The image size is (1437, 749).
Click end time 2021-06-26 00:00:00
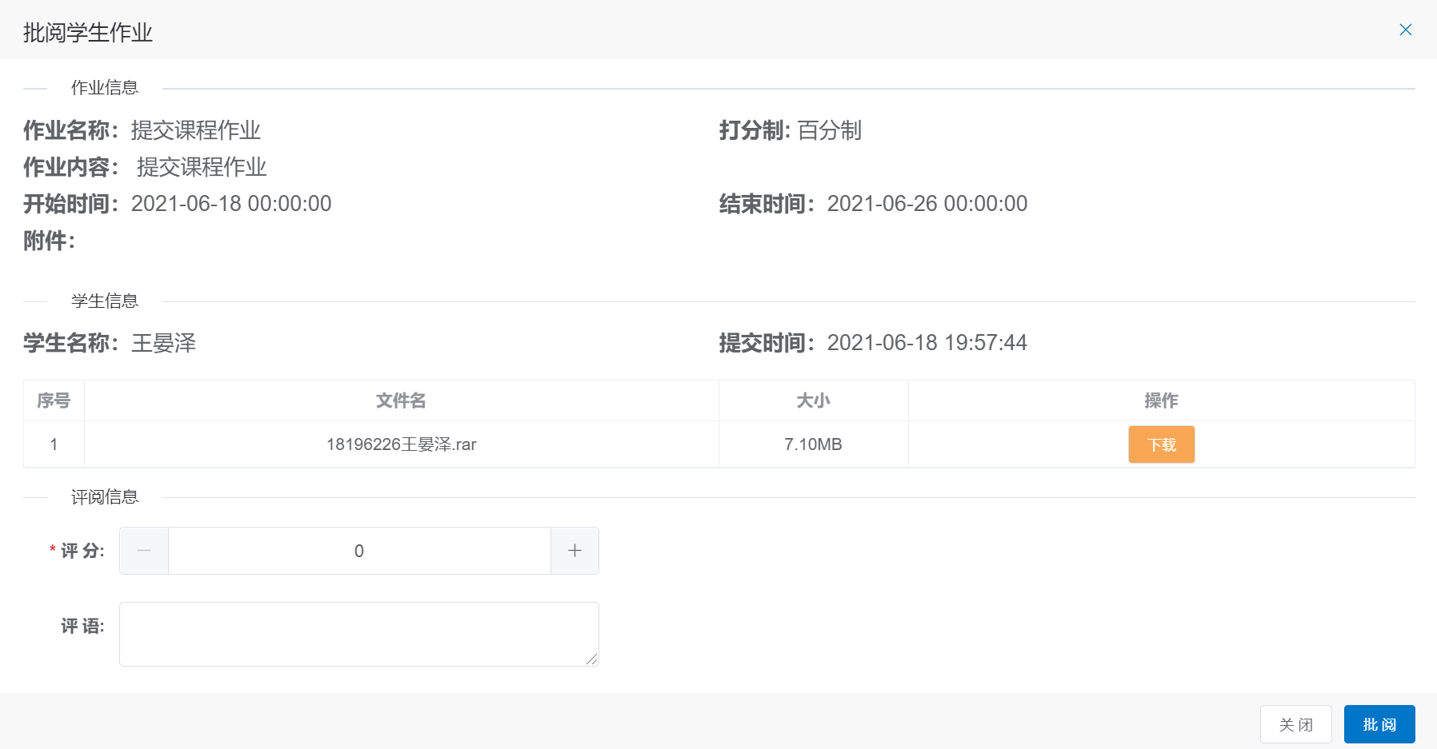927,204
